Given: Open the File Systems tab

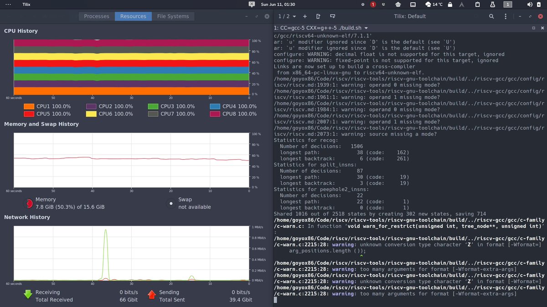Looking at the screenshot, I should click(x=173, y=16).
